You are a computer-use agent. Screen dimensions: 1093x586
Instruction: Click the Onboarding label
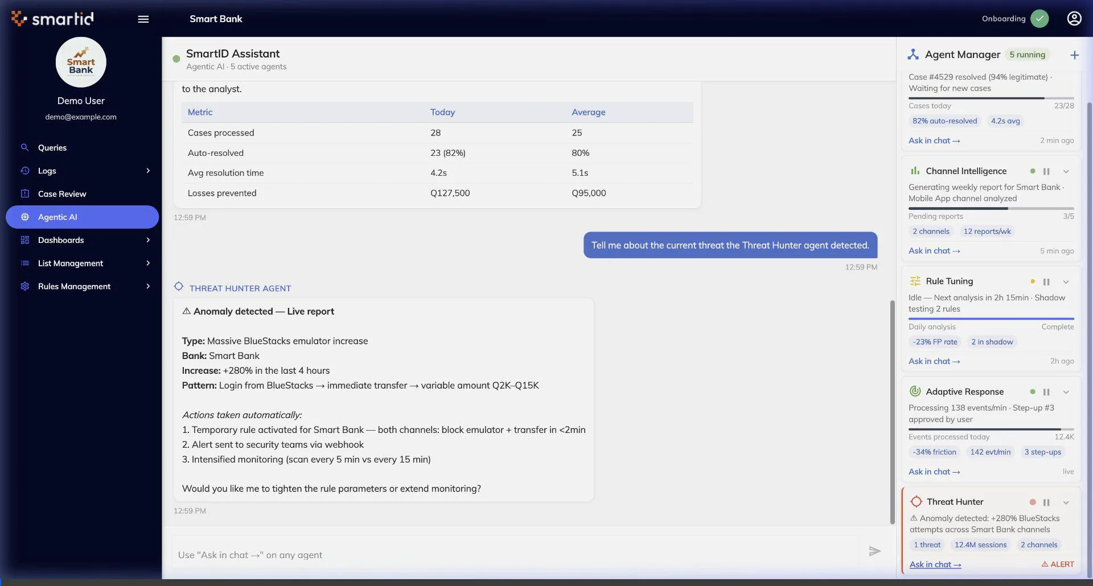[x=1004, y=19]
